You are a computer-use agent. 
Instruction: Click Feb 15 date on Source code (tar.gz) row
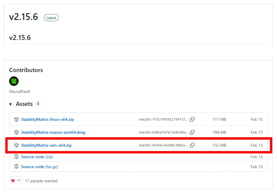click(x=256, y=167)
